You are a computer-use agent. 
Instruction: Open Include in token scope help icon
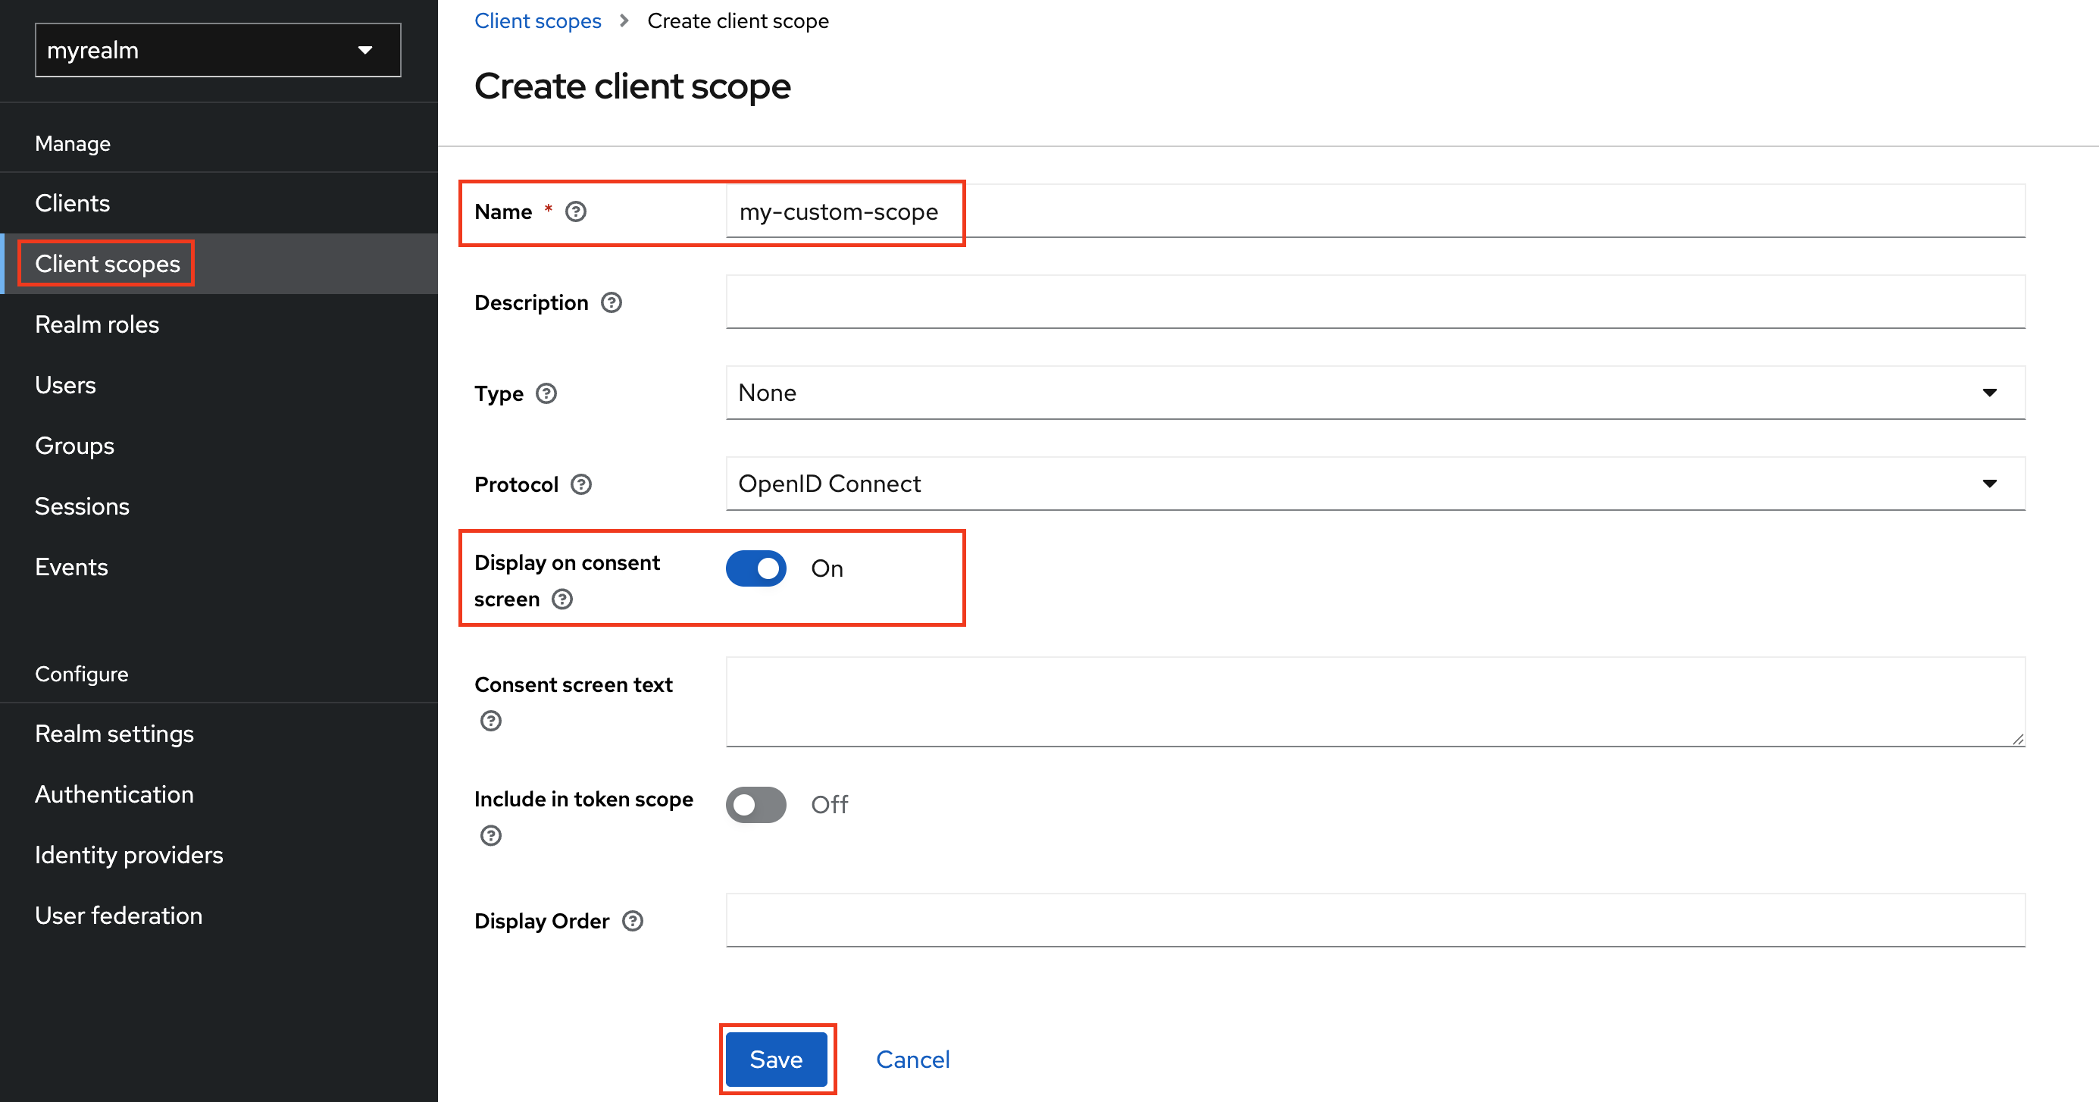click(x=490, y=835)
